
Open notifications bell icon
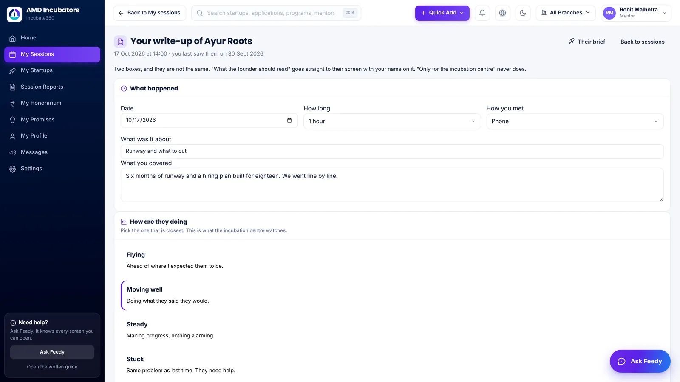(x=482, y=13)
